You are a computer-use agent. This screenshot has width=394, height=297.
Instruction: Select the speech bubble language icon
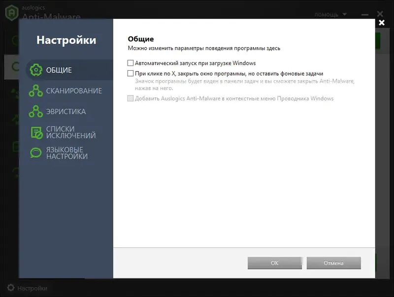point(36,153)
